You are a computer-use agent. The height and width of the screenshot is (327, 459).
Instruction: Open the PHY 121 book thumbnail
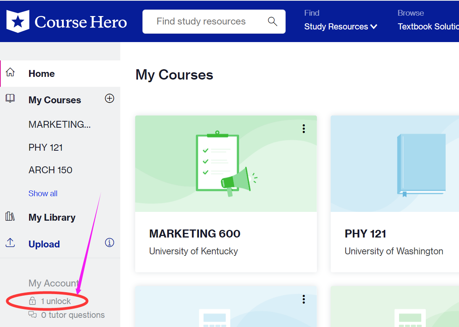click(x=395, y=164)
